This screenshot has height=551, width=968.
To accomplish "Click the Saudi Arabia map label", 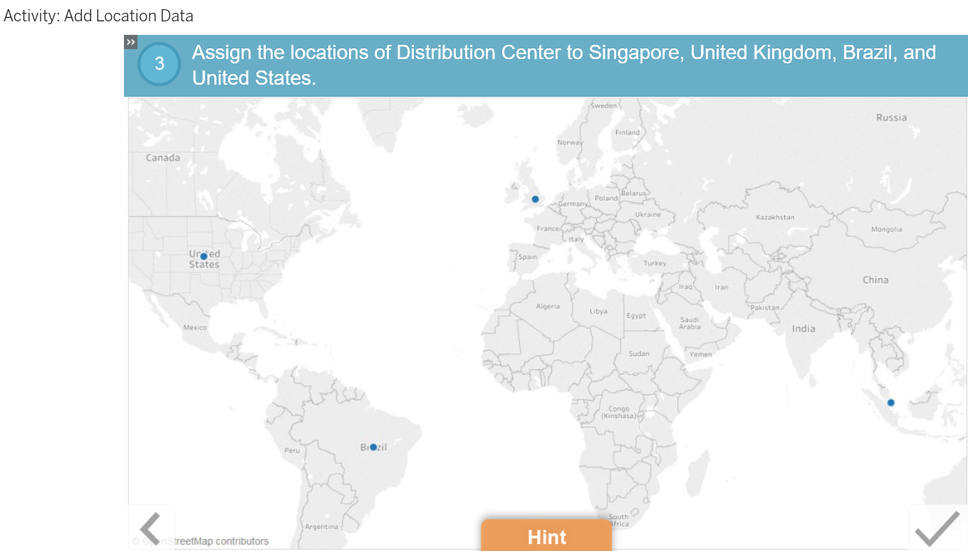I will coord(689,323).
